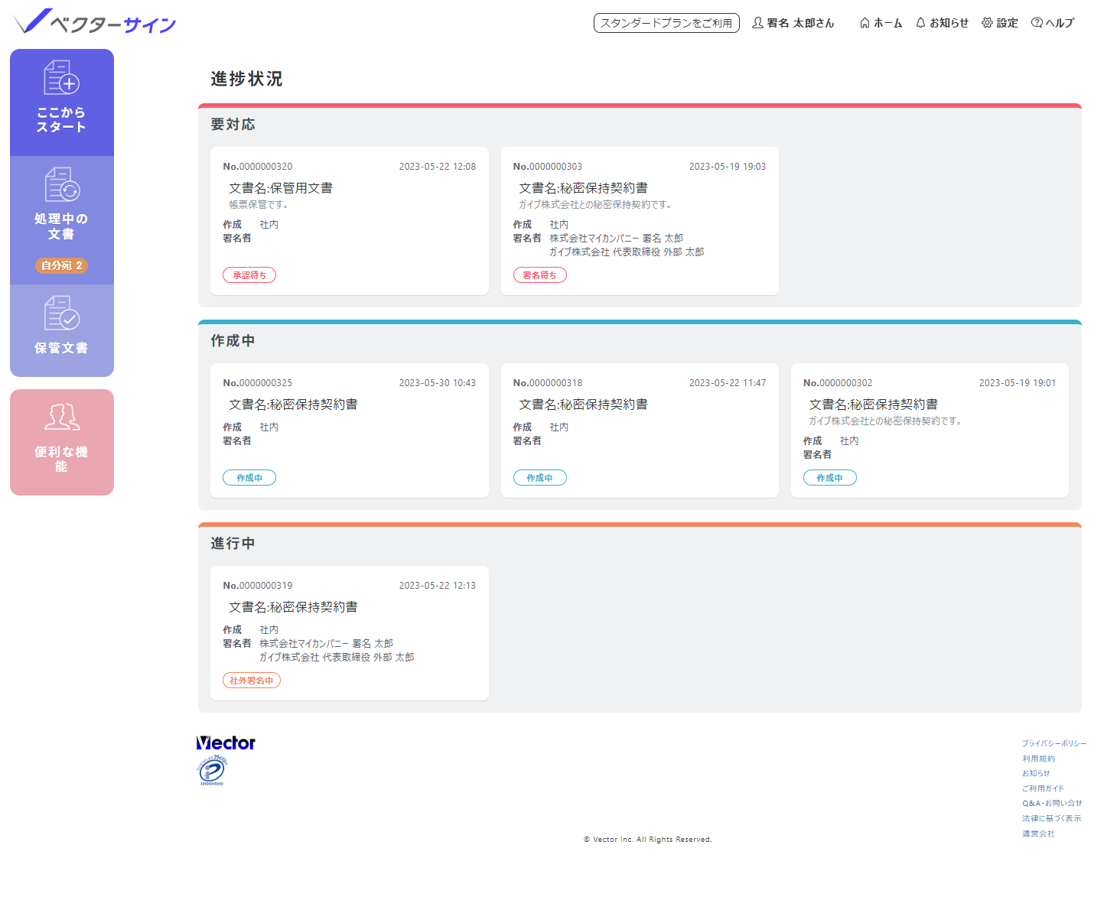Click 進捗状況 page heading

coord(247,79)
